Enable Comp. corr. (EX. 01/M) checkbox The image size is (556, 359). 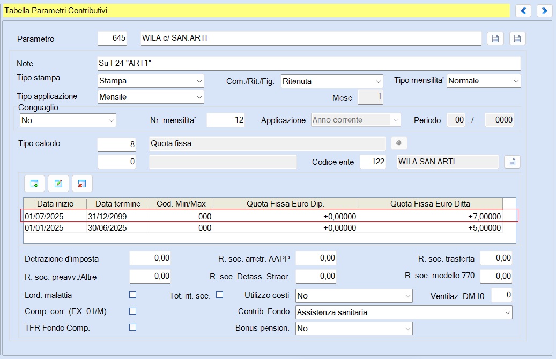click(132, 311)
